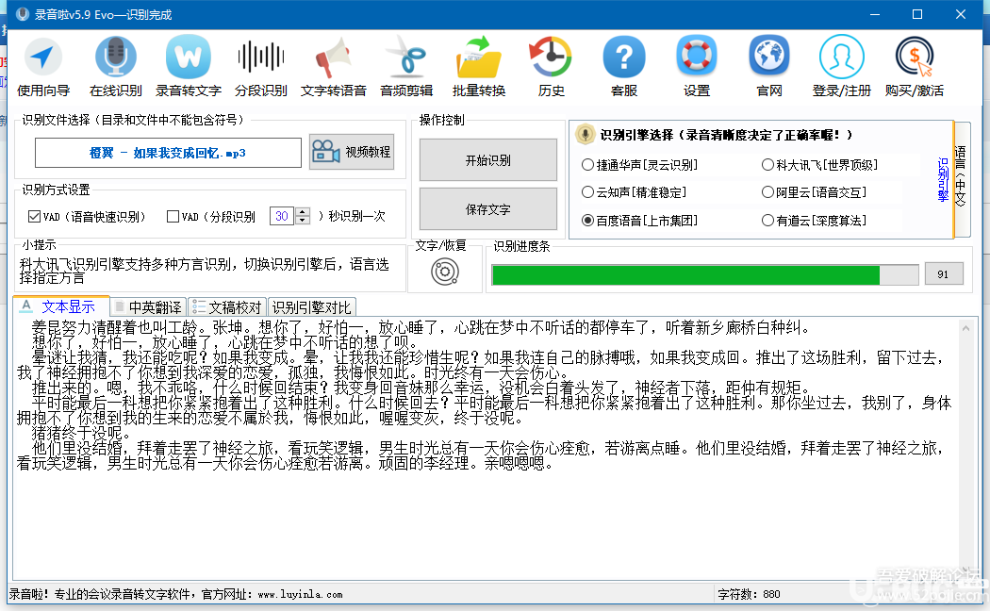Click the text area scrollbar up arrow
The height and width of the screenshot is (611, 990).
(x=965, y=328)
